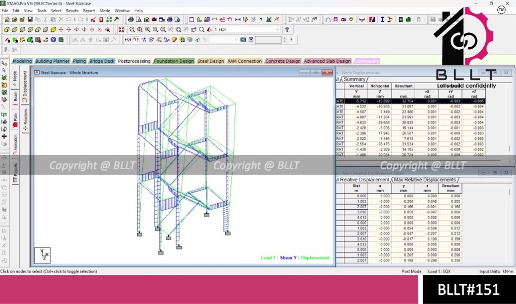Image resolution: width=516 pixels, height=304 pixels.
Task: Open the empty dropdown in results toolbar
Action: pos(224,40)
